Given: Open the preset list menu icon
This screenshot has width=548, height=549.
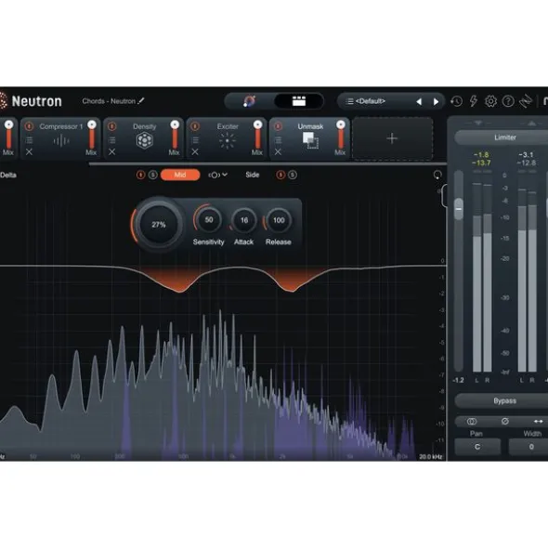Looking at the screenshot, I should pos(349,101).
